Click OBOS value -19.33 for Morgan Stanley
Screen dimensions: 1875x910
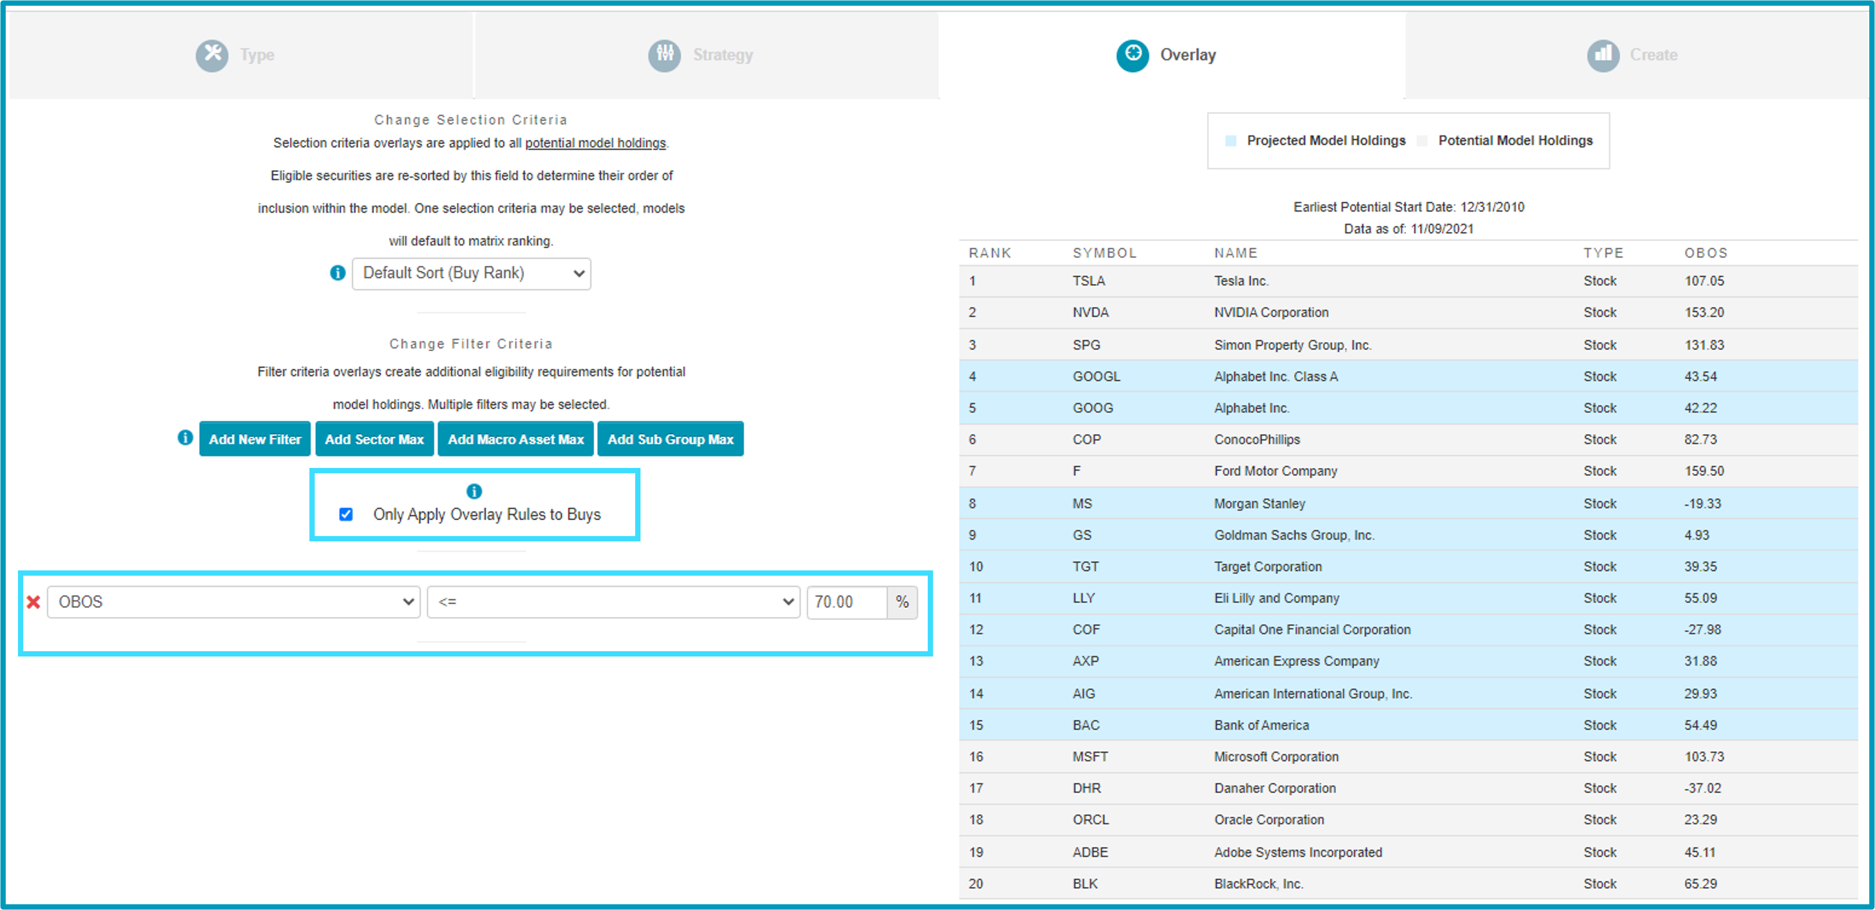point(1702,504)
